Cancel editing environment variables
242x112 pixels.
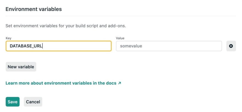33,102
